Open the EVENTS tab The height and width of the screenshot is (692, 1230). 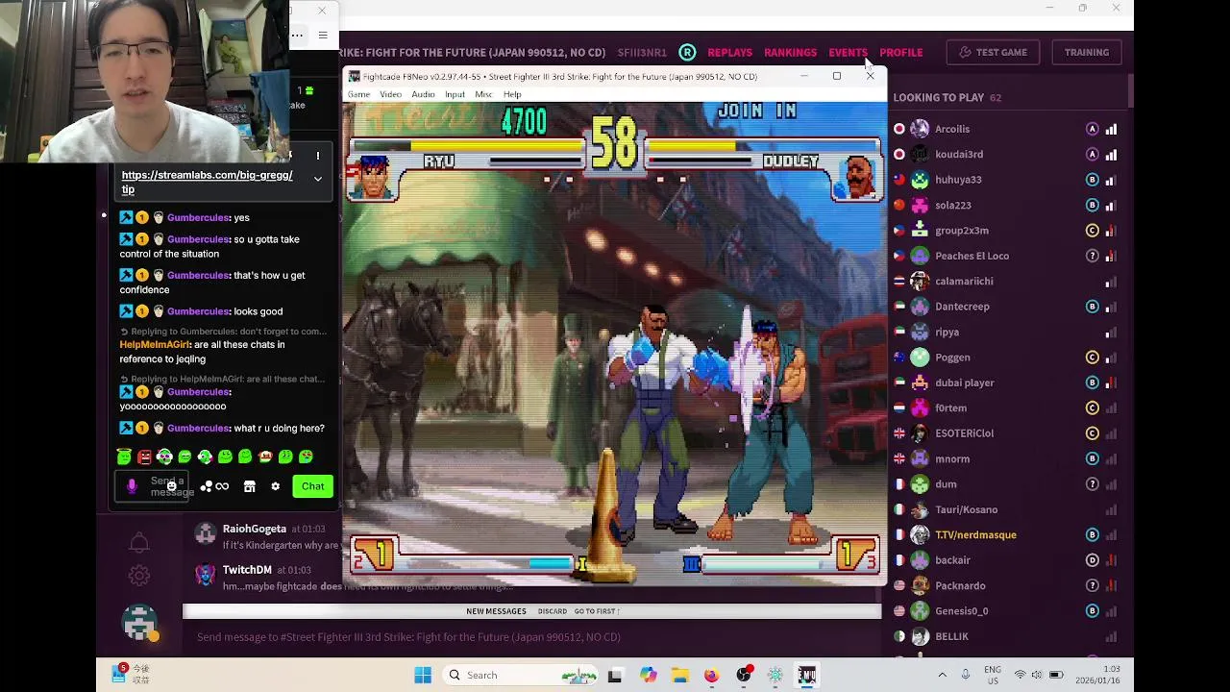pyautogui.click(x=848, y=52)
